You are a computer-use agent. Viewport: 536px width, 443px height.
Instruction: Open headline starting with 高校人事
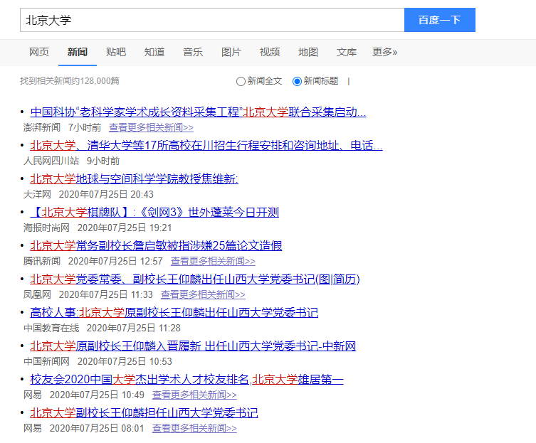pos(174,313)
